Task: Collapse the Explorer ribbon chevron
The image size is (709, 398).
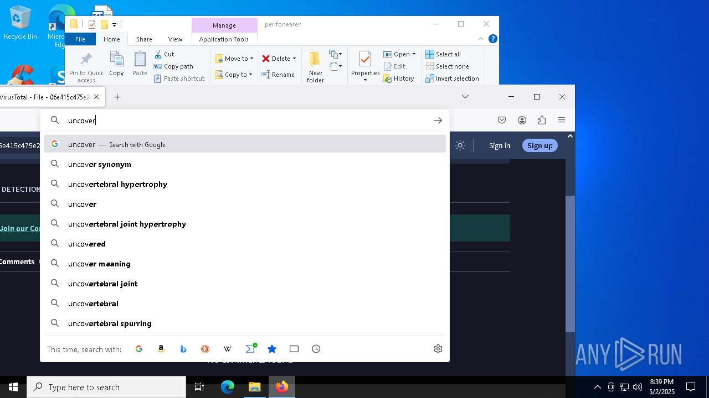Action: [480, 39]
